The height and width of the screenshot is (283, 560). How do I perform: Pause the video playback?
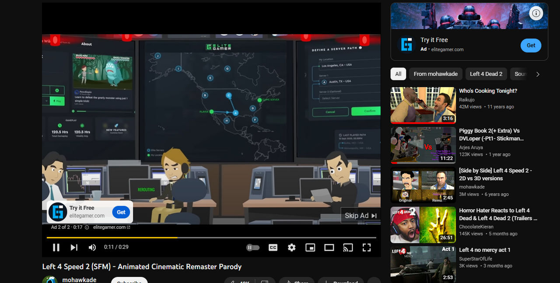56,248
